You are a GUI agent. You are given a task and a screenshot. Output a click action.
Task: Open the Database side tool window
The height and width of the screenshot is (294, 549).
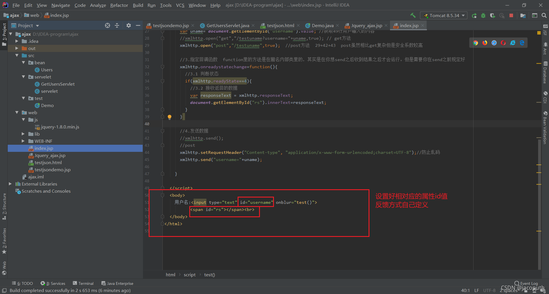pos(545,72)
